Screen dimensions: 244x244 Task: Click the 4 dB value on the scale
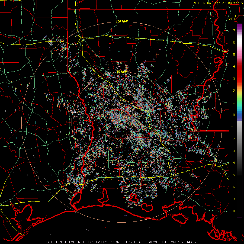(234, 67)
